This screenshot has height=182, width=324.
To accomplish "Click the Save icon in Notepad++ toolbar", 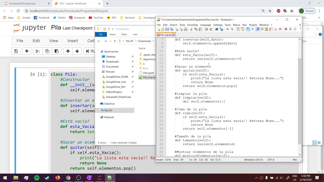I will 167,29.
